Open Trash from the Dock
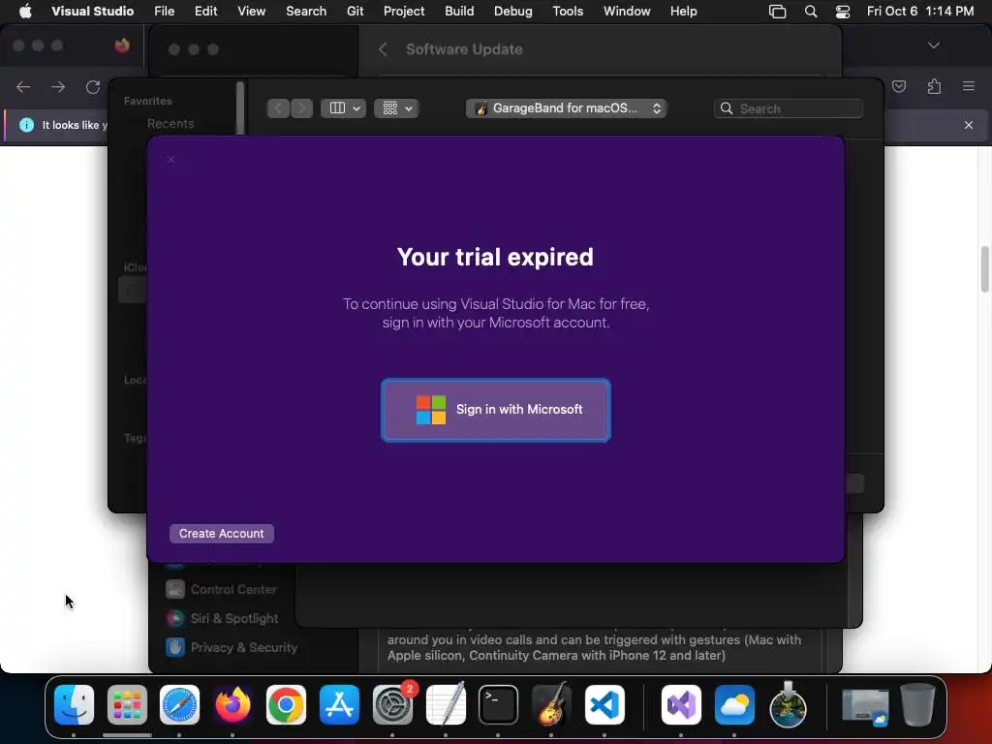992x744 pixels. click(918, 705)
